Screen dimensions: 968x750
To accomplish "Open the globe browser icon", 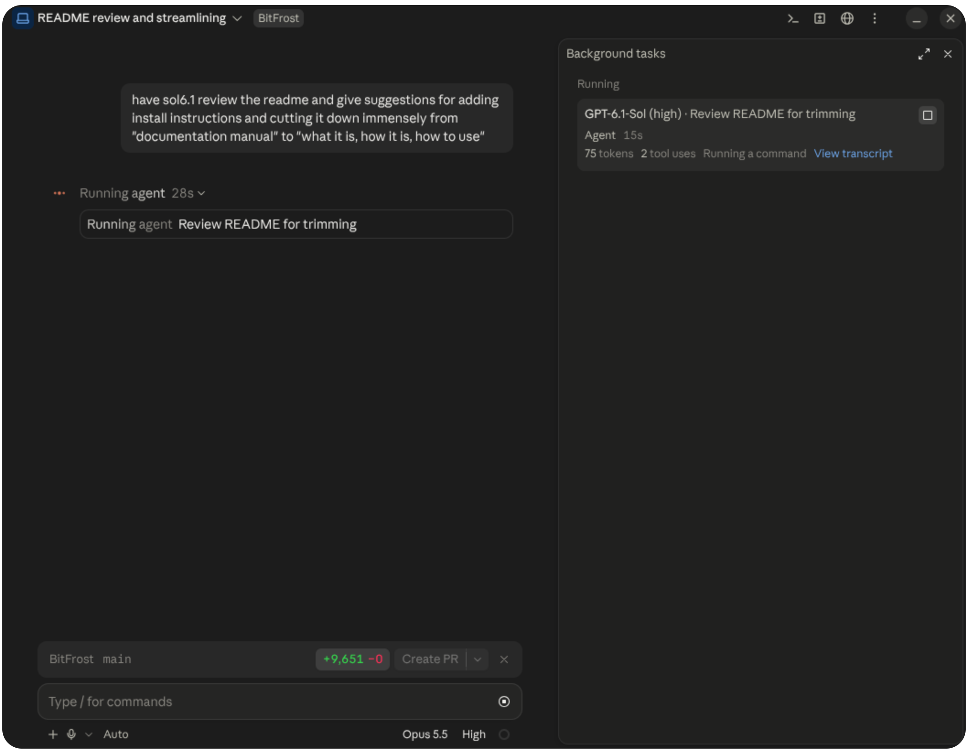I will point(847,18).
